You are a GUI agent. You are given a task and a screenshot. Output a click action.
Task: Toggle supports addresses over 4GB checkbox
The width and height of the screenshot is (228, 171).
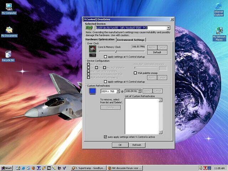point(88,74)
